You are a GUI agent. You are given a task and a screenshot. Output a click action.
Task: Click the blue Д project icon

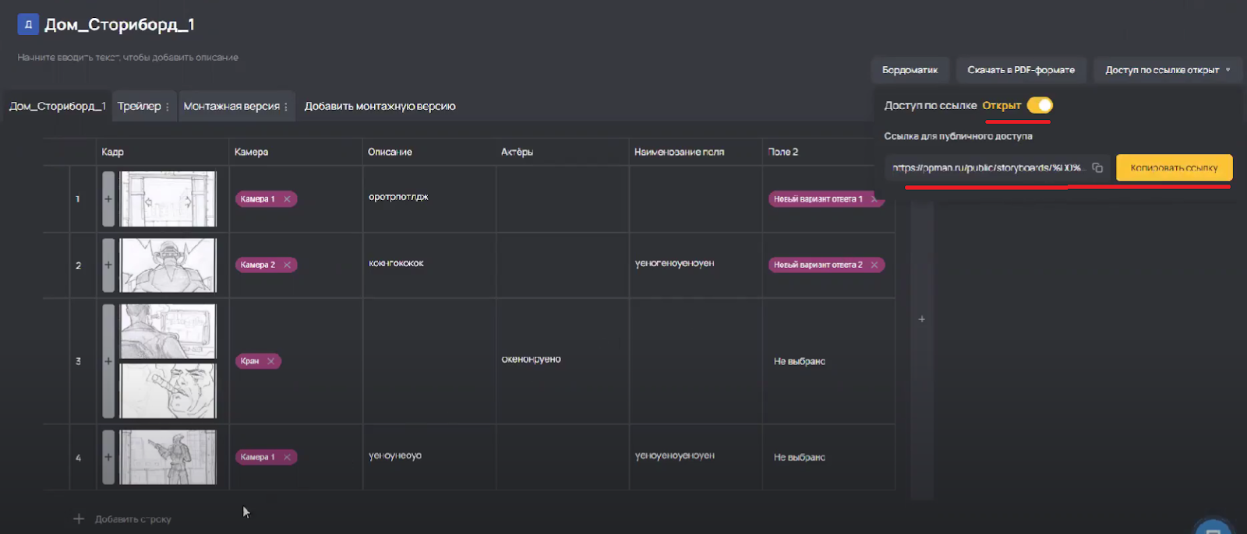pos(28,25)
